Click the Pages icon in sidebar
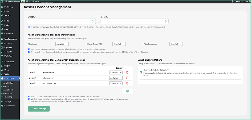 (2, 29)
